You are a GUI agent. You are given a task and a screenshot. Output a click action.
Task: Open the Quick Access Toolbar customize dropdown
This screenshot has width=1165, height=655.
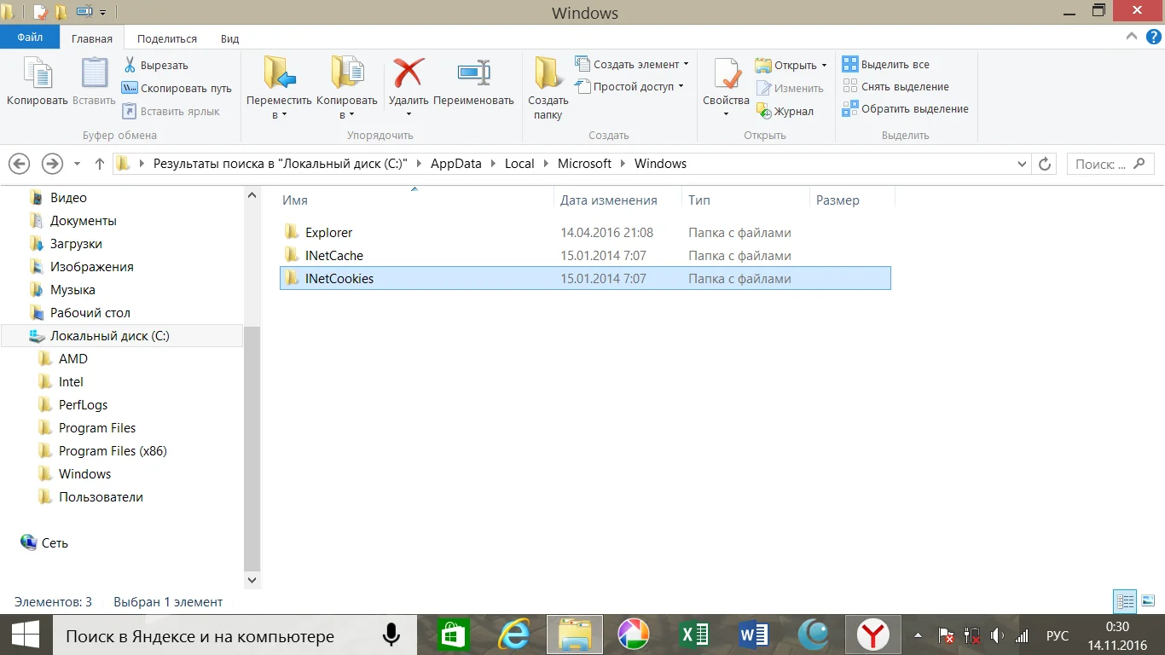point(103,13)
